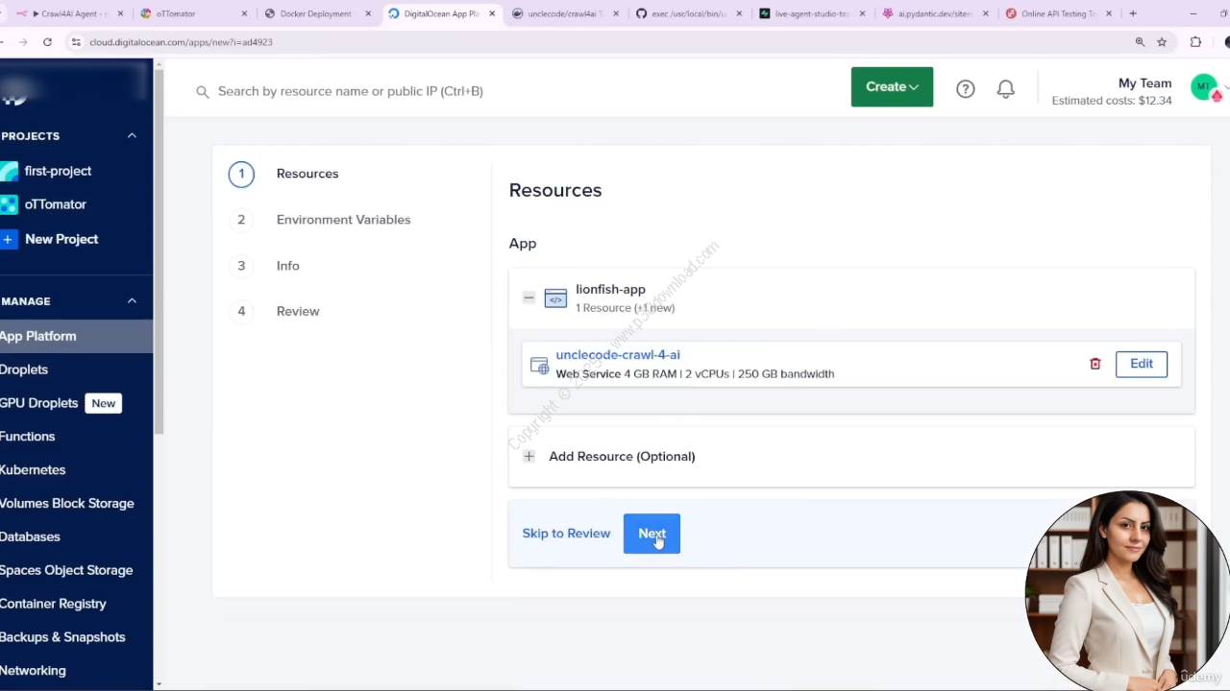The height and width of the screenshot is (691, 1230).
Task: Click the Skip to Review link
Action: (x=566, y=534)
